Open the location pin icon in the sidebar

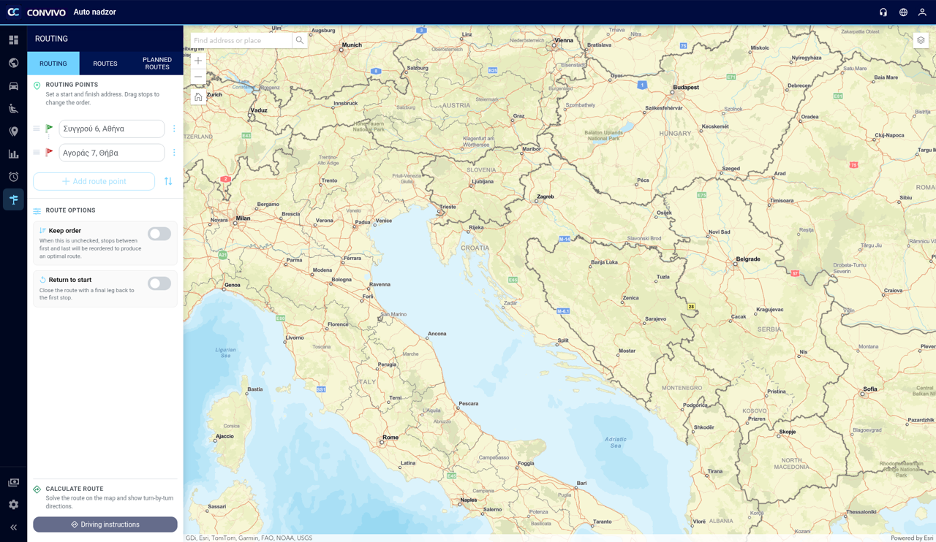click(13, 131)
